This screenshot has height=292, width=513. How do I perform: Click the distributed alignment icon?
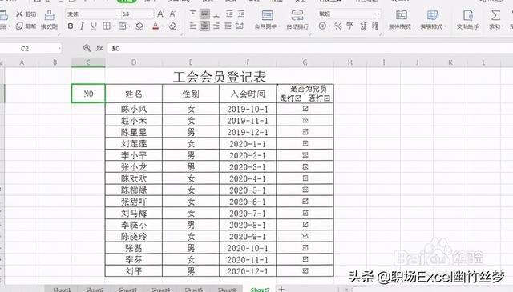tap(240, 26)
